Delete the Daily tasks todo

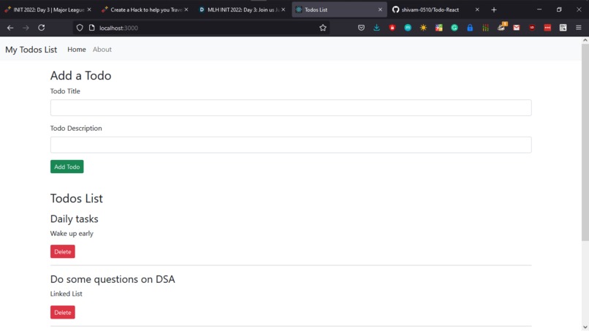pos(63,252)
